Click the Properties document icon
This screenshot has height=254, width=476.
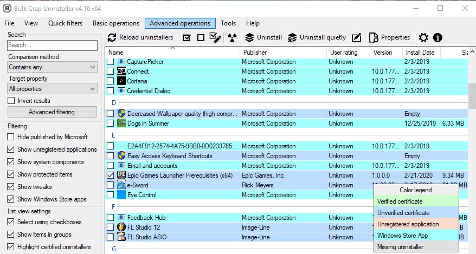click(374, 37)
